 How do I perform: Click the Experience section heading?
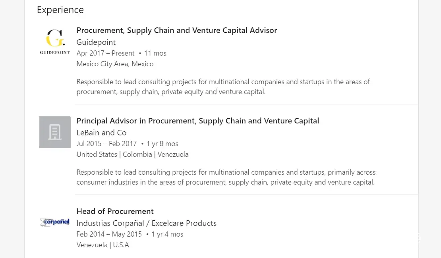tap(60, 10)
